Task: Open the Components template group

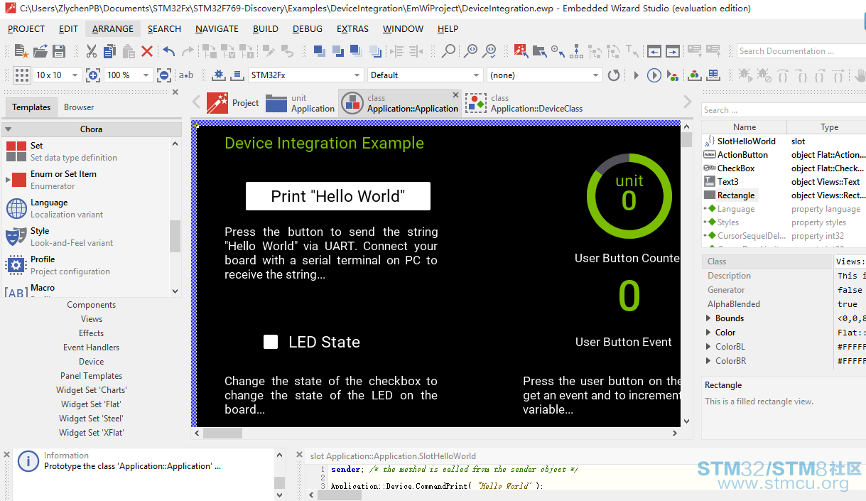Action: [91, 305]
